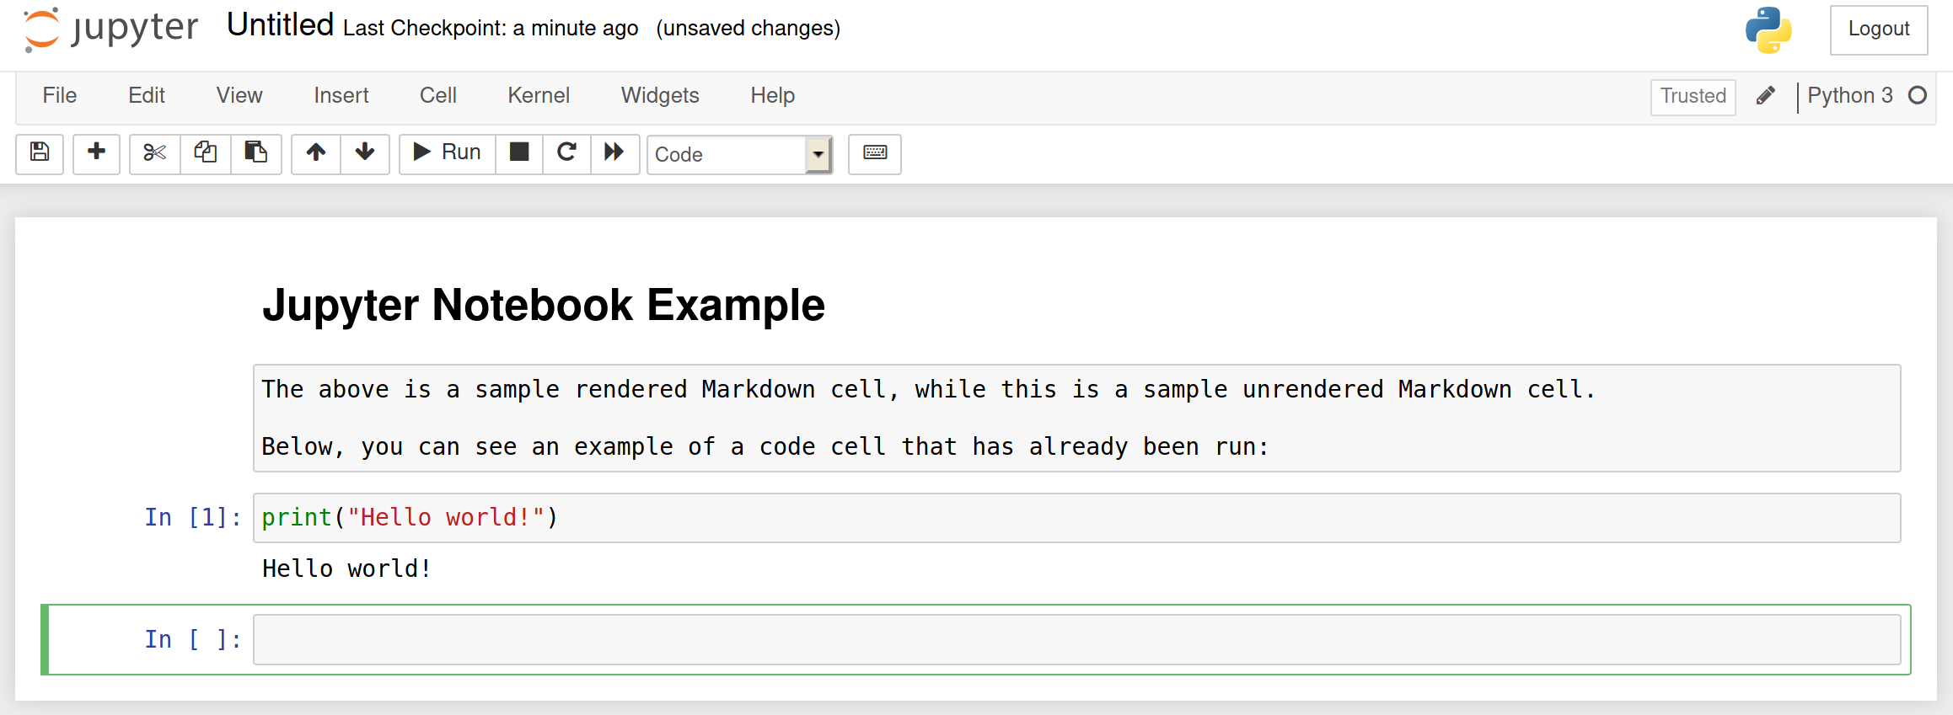Move the selected cell up
Screen dimensions: 1953x715
point(316,154)
